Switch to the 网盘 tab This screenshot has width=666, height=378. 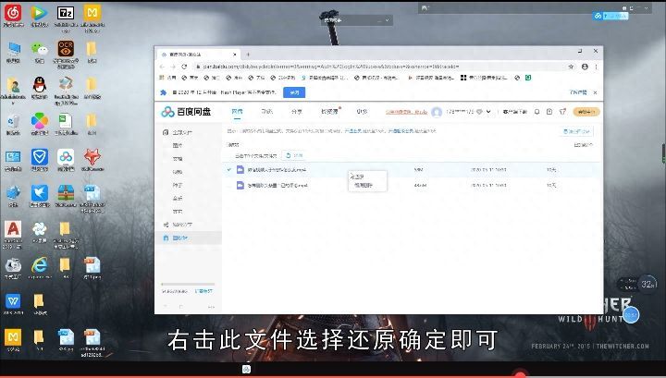pyautogui.click(x=237, y=112)
